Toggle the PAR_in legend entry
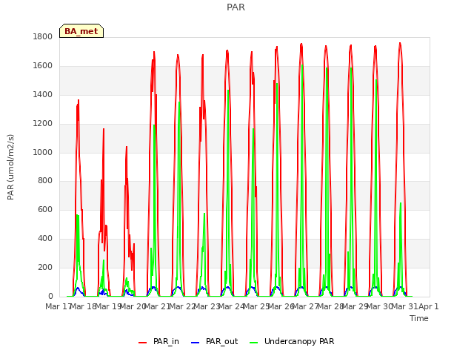Image resolution: width=474 pixels, height=356 pixels. coord(158,341)
